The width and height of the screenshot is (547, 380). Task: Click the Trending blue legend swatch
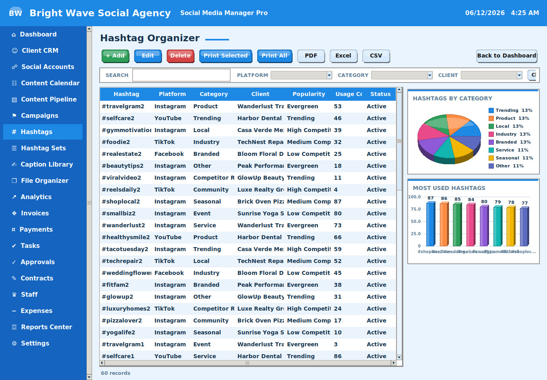491,111
